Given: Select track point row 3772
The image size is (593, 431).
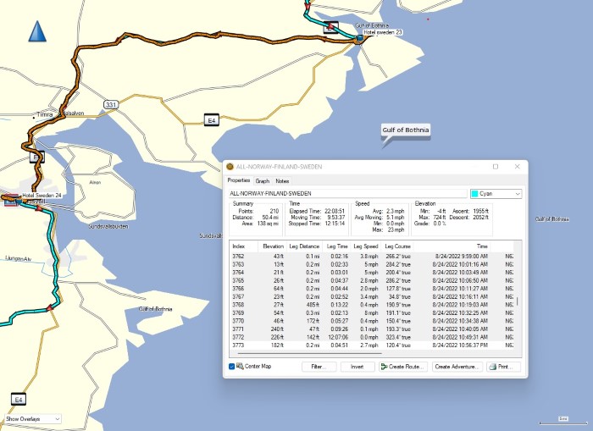Looking at the screenshot, I should click(x=372, y=337).
